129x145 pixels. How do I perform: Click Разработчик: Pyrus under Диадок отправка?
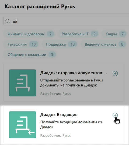pyautogui.click(x=55, y=94)
